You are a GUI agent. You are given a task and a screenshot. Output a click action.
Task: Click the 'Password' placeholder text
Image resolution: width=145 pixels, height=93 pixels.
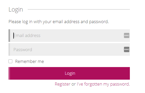tap(23, 50)
